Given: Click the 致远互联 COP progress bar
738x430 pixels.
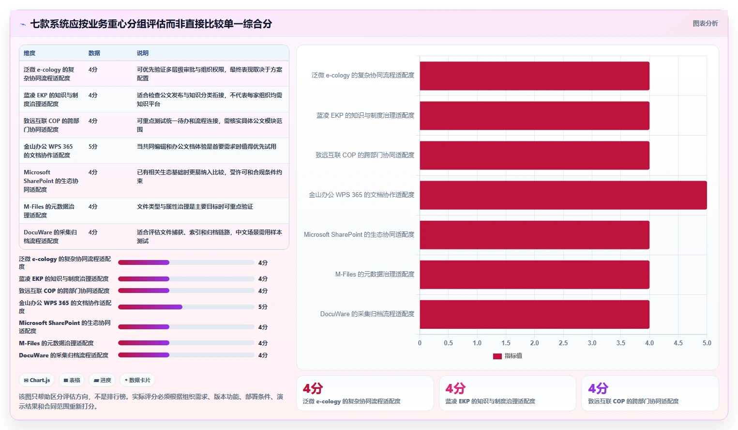Looking at the screenshot, I should (186, 291).
